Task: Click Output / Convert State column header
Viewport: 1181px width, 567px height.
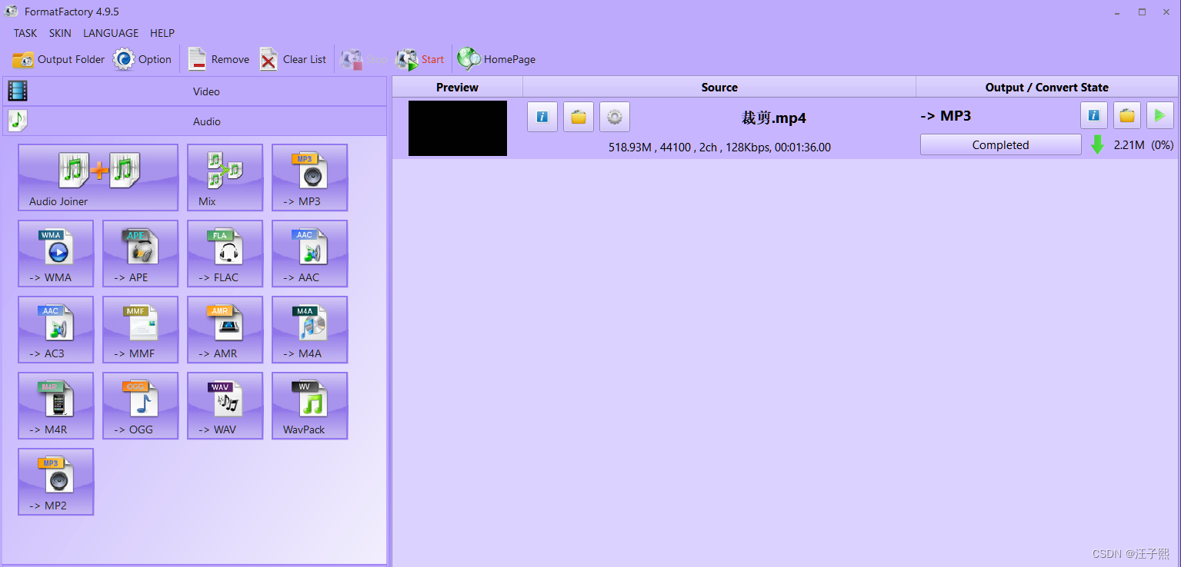Action: click(x=1046, y=87)
